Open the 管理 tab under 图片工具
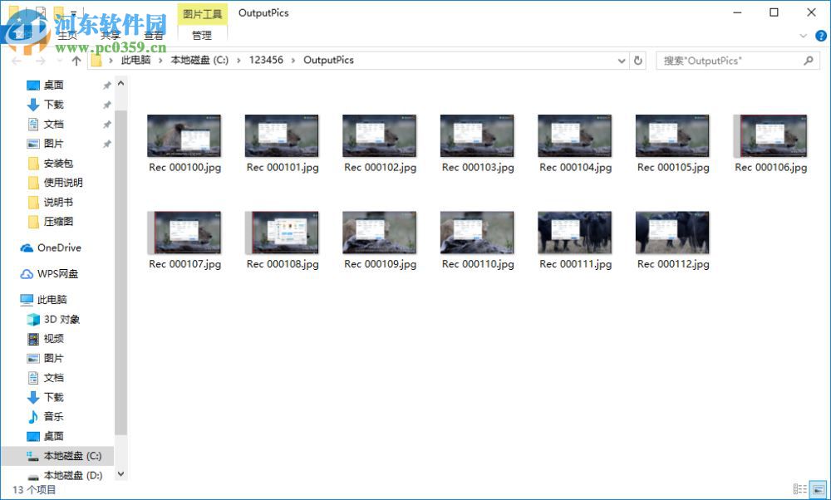The height and width of the screenshot is (500, 831). (202, 36)
